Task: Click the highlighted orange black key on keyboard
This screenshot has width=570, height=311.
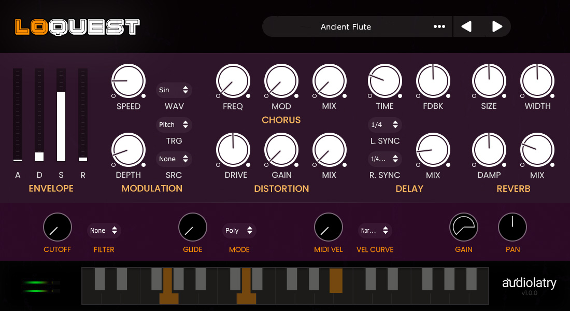Action: [x=336, y=280]
